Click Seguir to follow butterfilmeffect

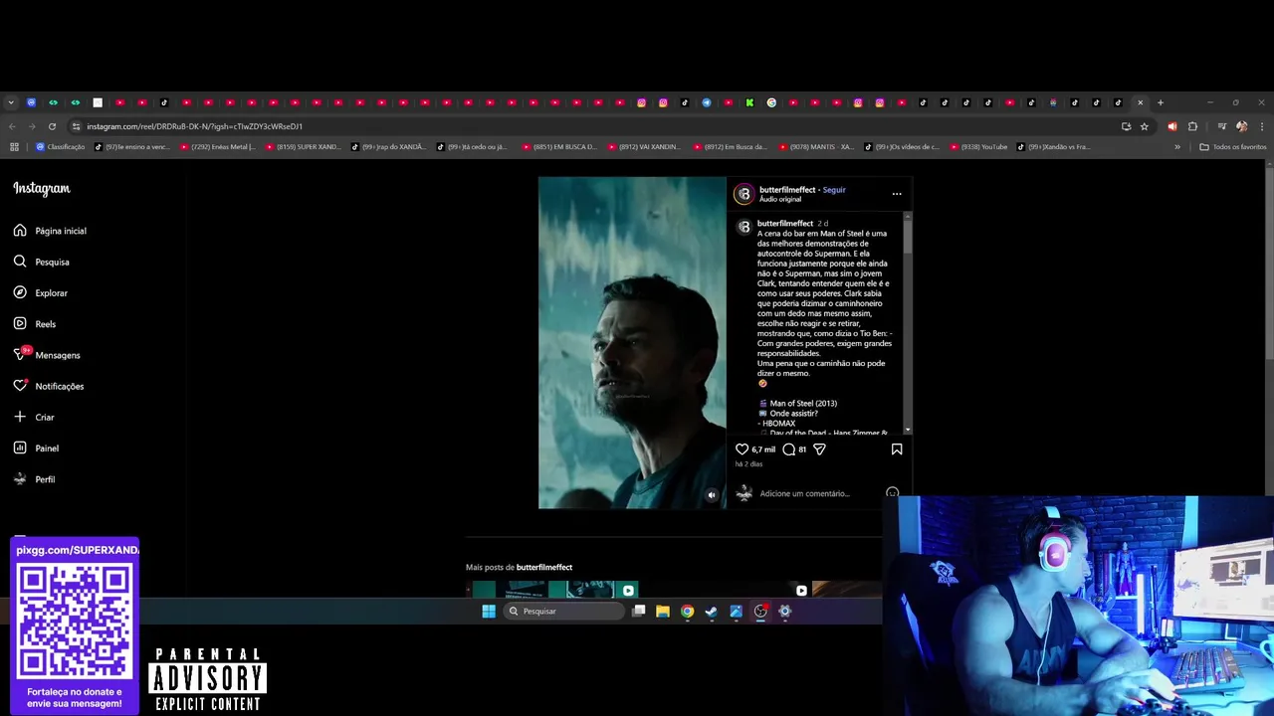834,190
